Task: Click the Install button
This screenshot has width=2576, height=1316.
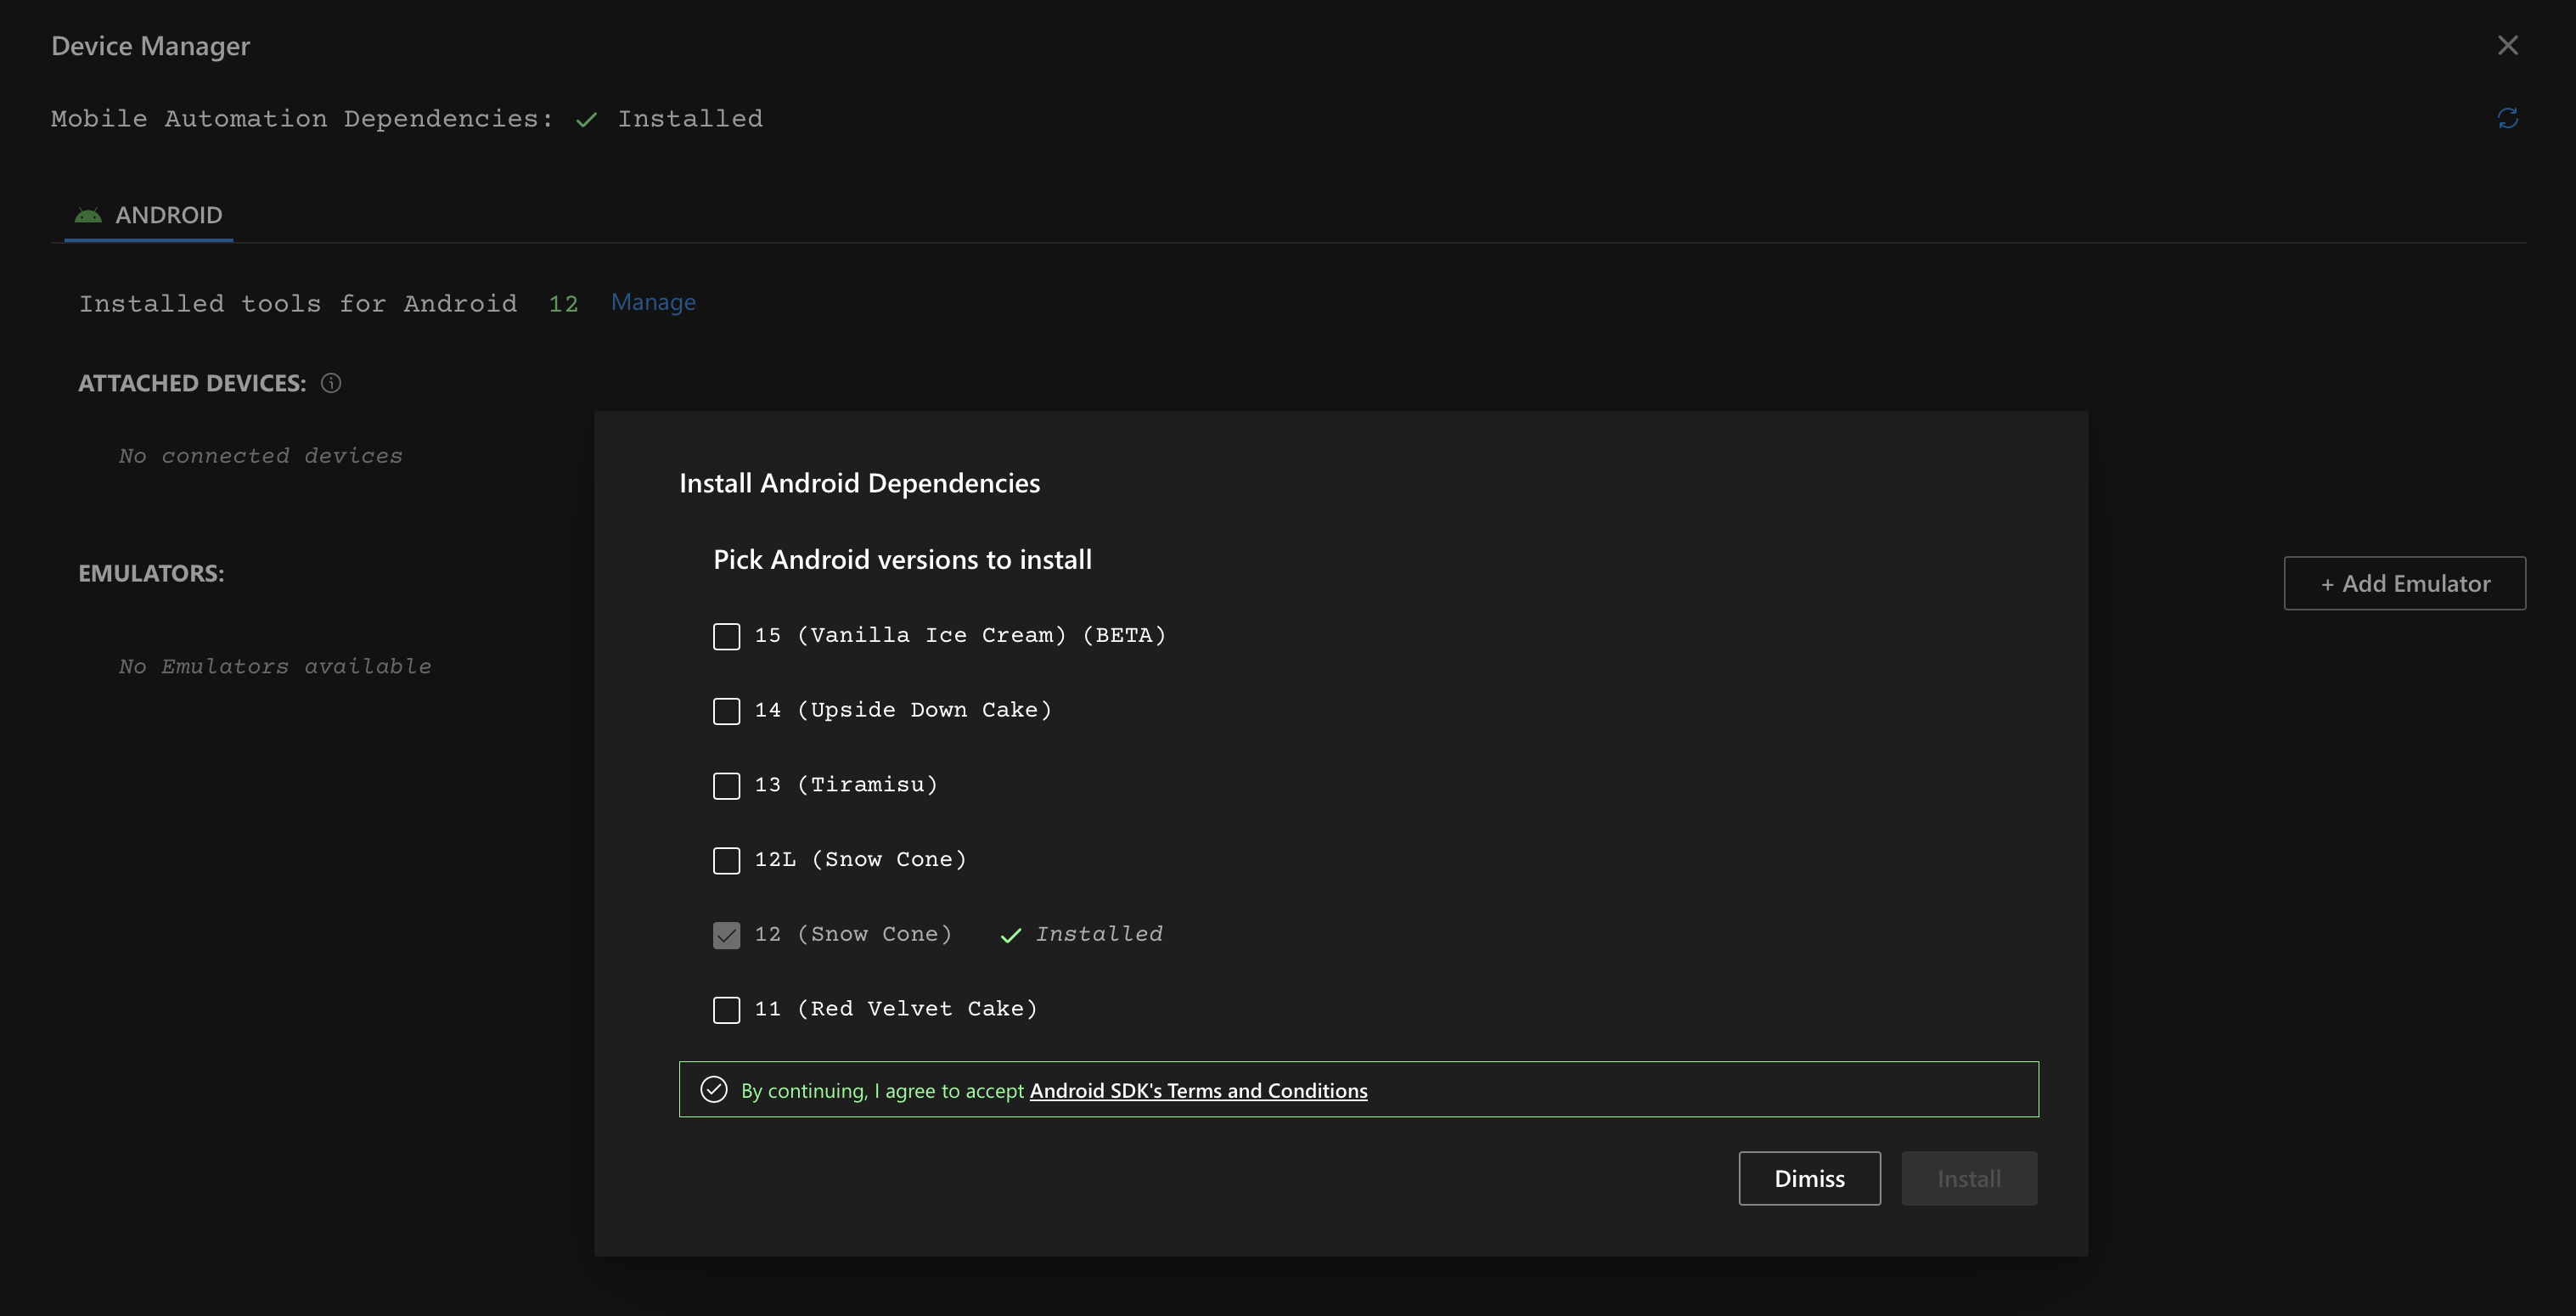Action: point(1968,1178)
